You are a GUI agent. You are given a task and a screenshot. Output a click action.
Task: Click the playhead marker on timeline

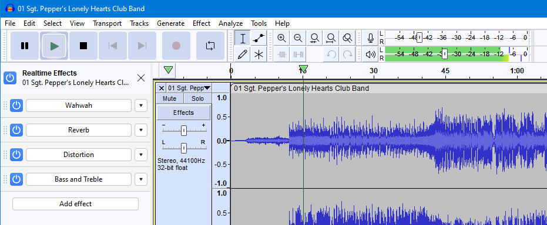click(x=303, y=69)
